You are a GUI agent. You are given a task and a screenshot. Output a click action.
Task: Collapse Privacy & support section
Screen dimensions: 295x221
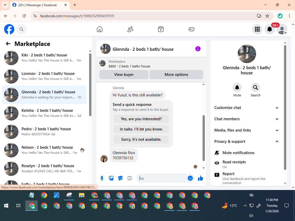[x=246, y=142]
